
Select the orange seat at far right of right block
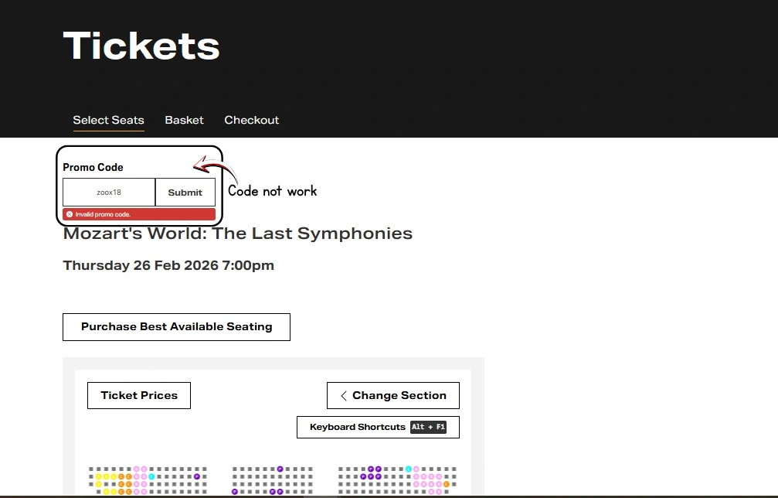[447, 484]
